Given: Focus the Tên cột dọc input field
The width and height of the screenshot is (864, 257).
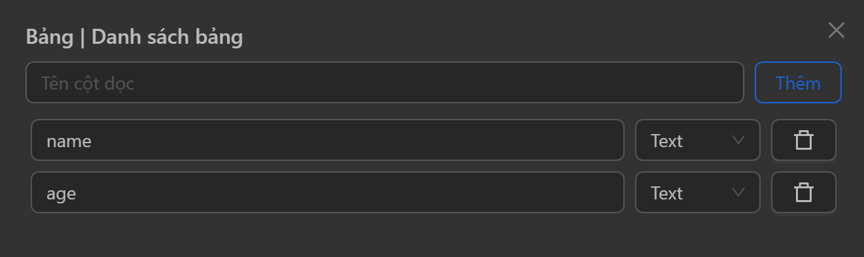Looking at the screenshot, I should (x=385, y=82).
